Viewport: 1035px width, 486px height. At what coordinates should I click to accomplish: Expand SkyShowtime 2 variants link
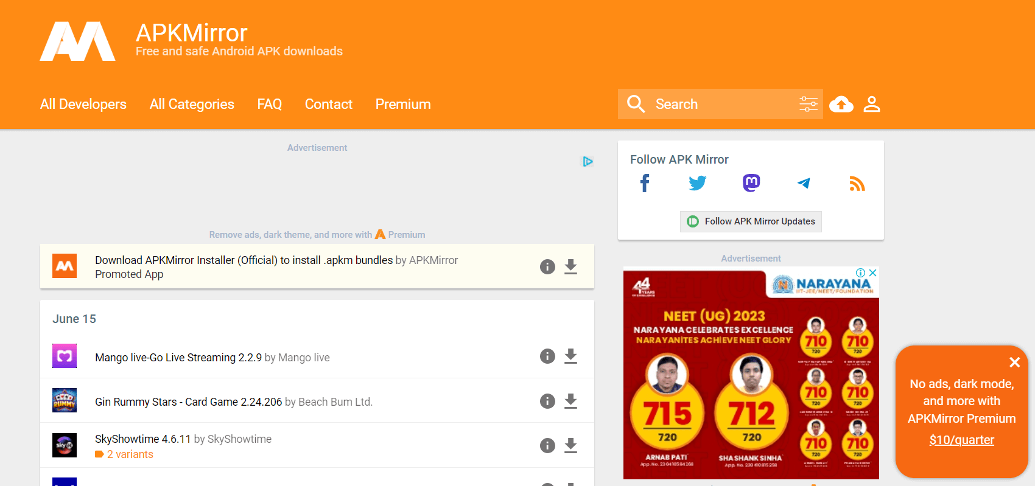click(130, 454)
